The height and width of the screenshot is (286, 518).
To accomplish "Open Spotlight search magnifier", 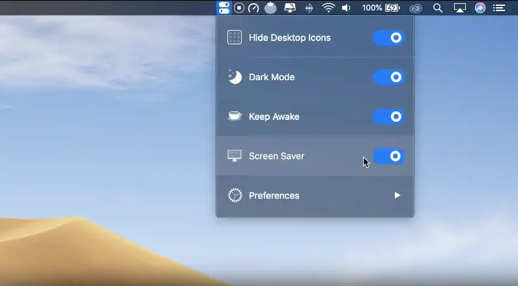I will [x=438, y=8].
